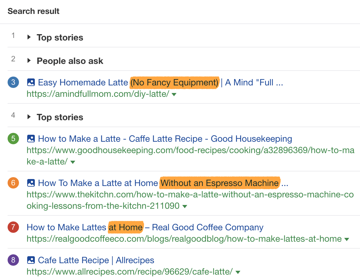Click image icon beside Allrecipes Cafe Latte result
This screenshot has width=360, height=279.
(31, 260)
